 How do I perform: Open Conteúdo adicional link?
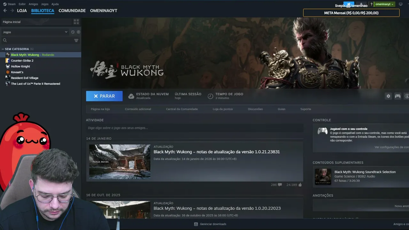(138, 109)
